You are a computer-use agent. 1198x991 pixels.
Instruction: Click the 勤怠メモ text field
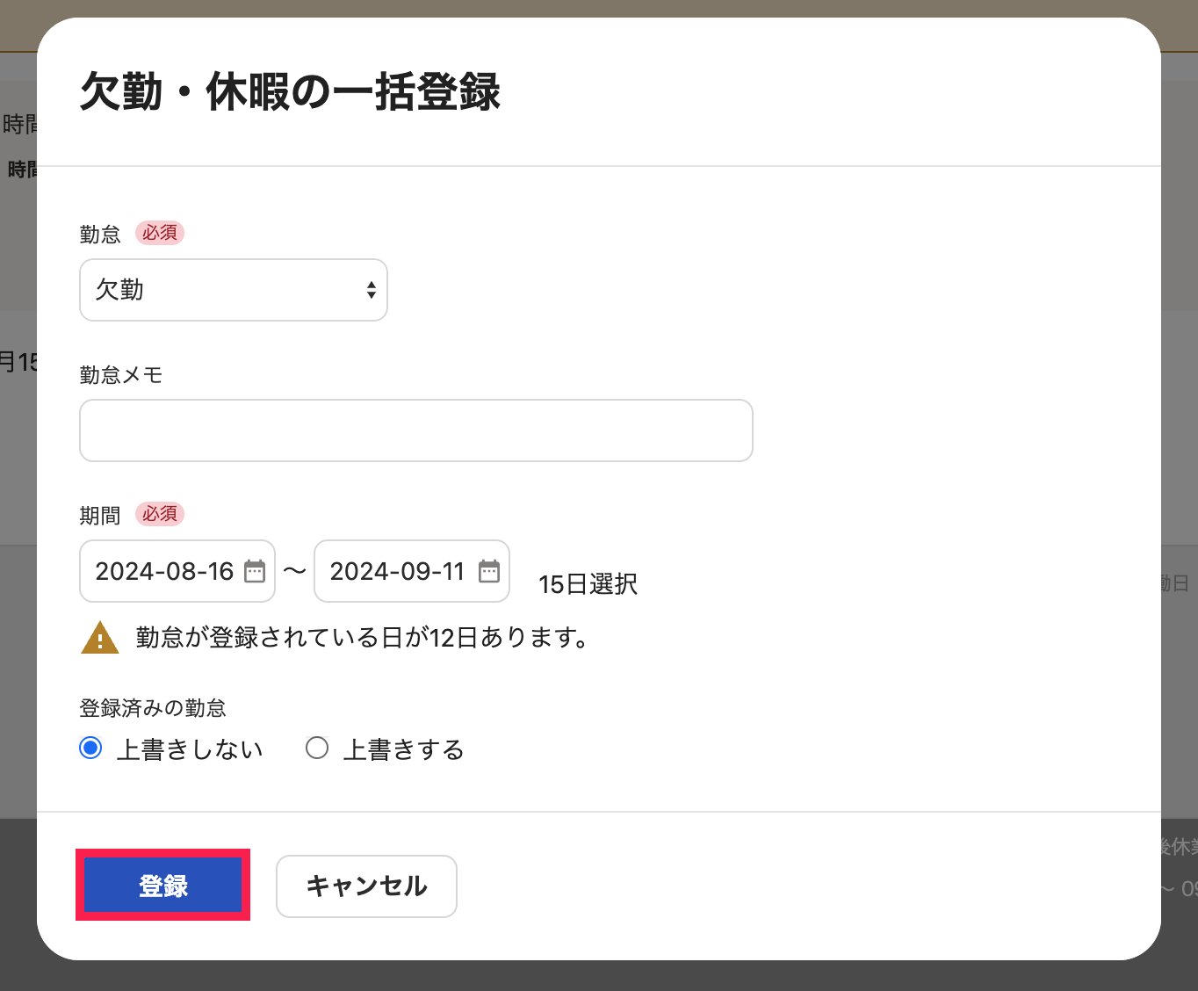(x=416, y=430)
